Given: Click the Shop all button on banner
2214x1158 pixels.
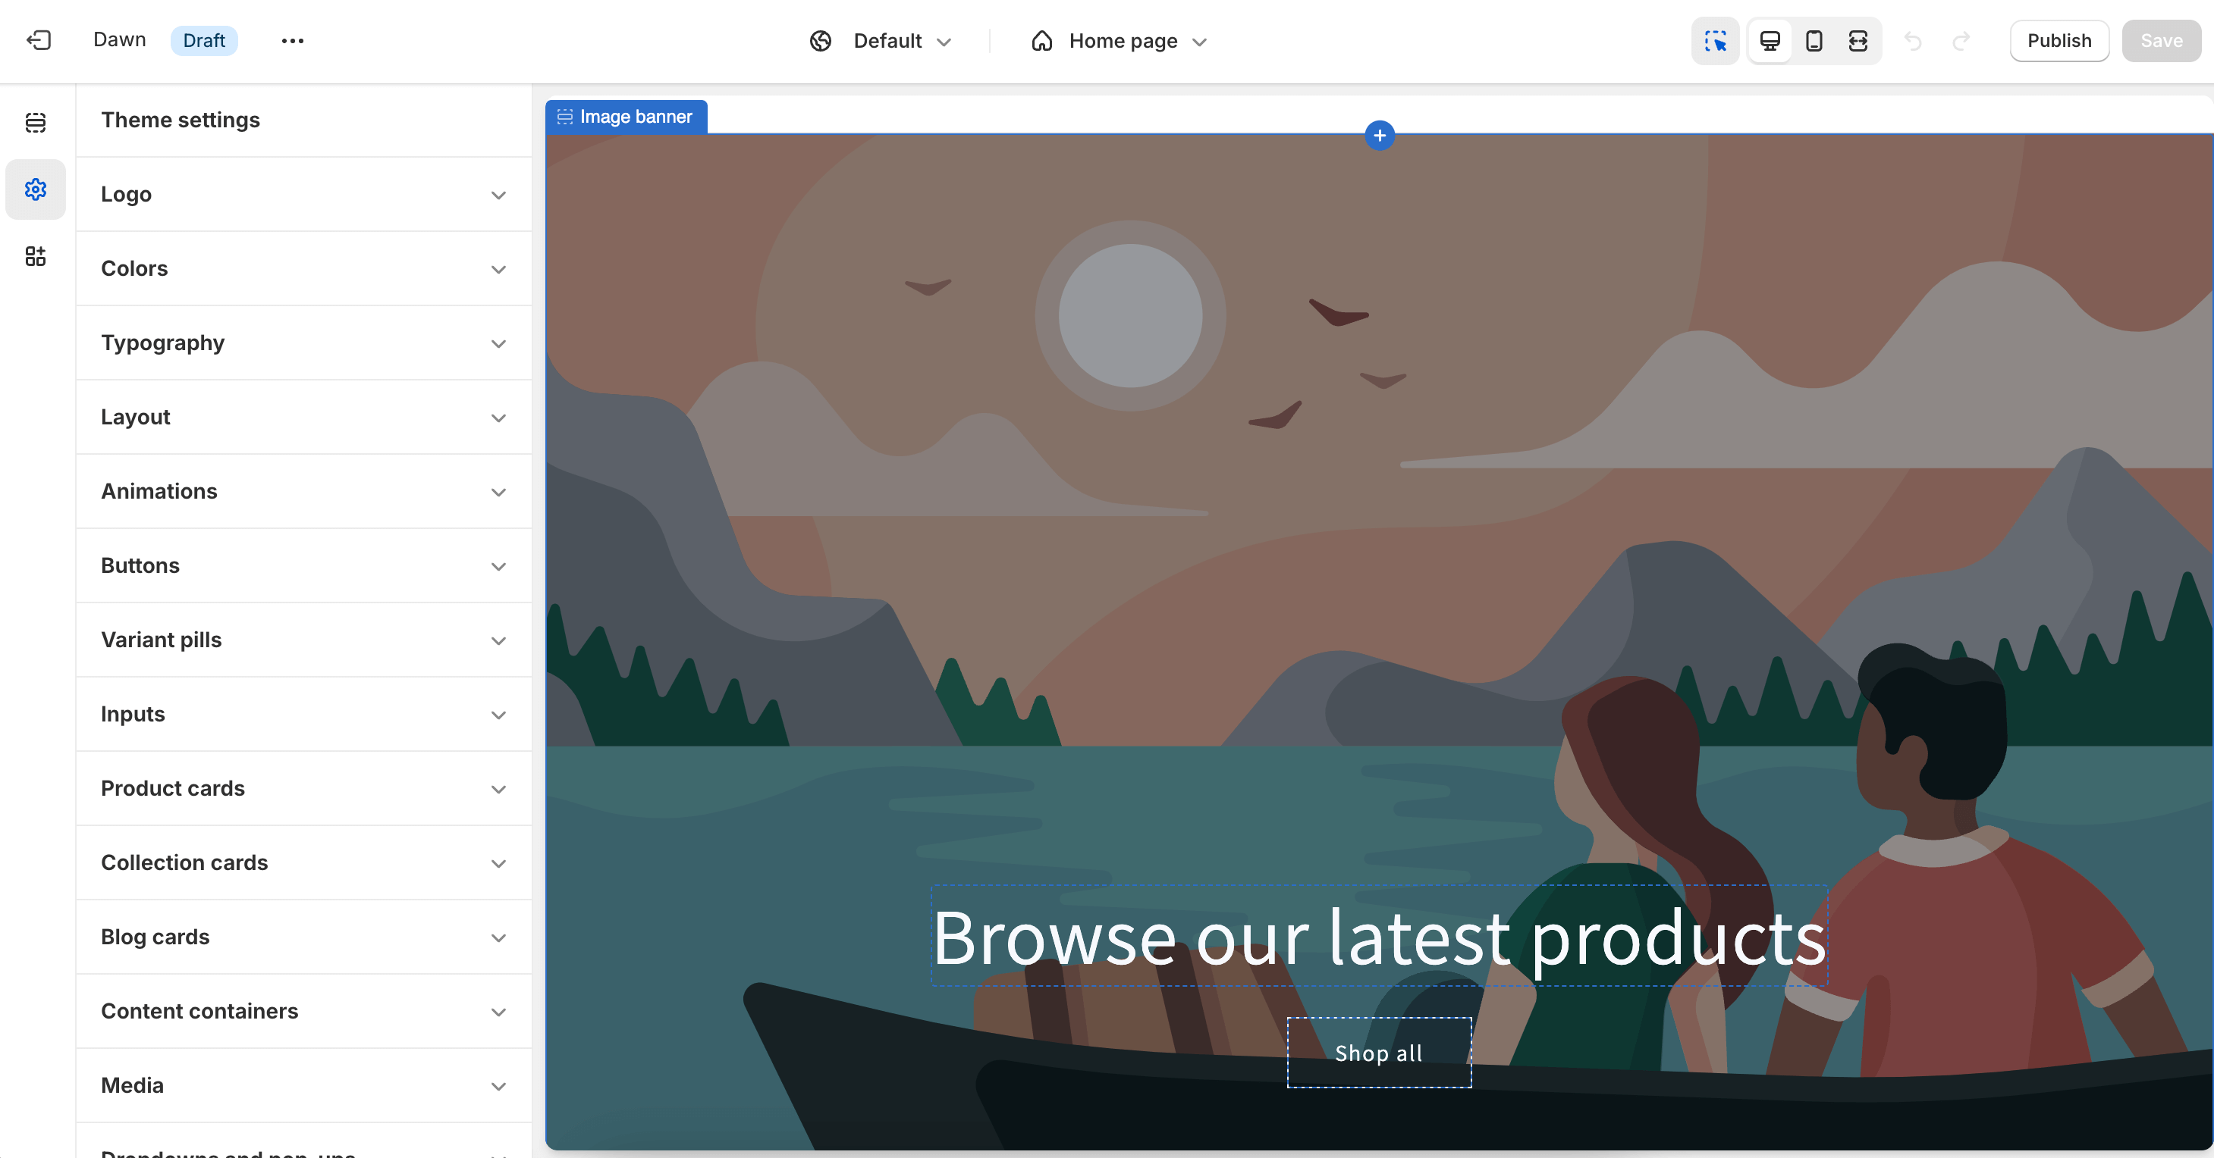Looking at the screenshot, I should 1378,1051.
